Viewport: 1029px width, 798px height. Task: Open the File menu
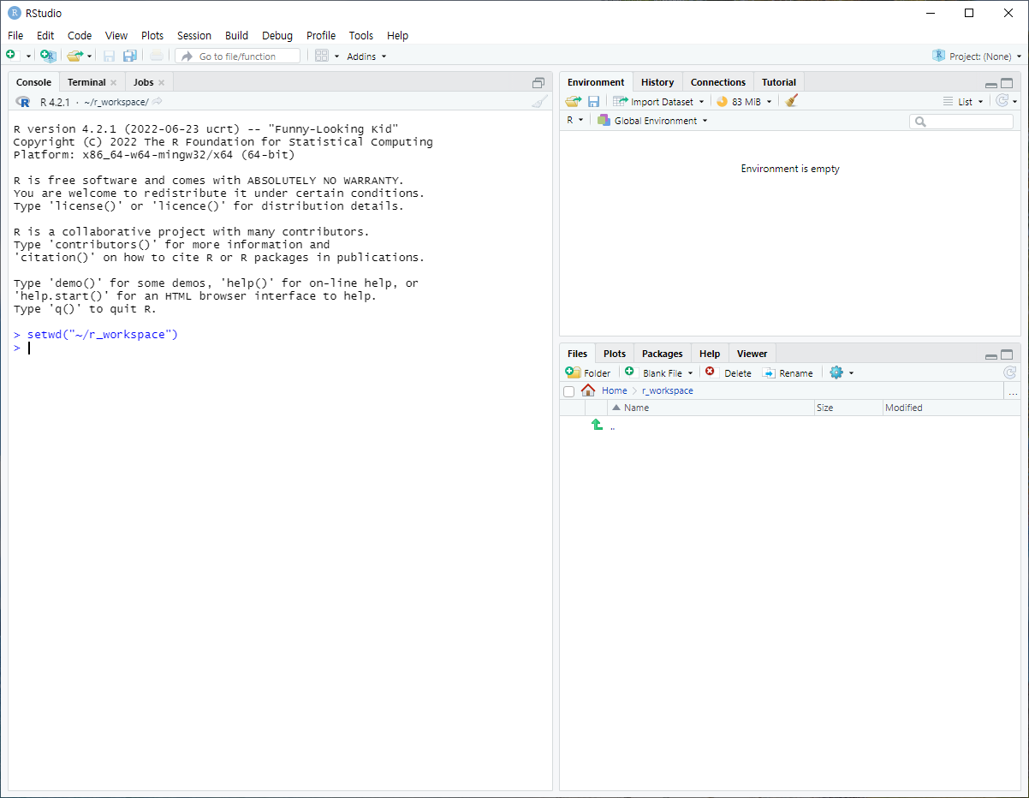(x=15, y=36)
